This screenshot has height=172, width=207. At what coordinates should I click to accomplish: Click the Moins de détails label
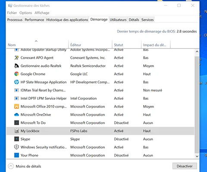tap(28, 166)
